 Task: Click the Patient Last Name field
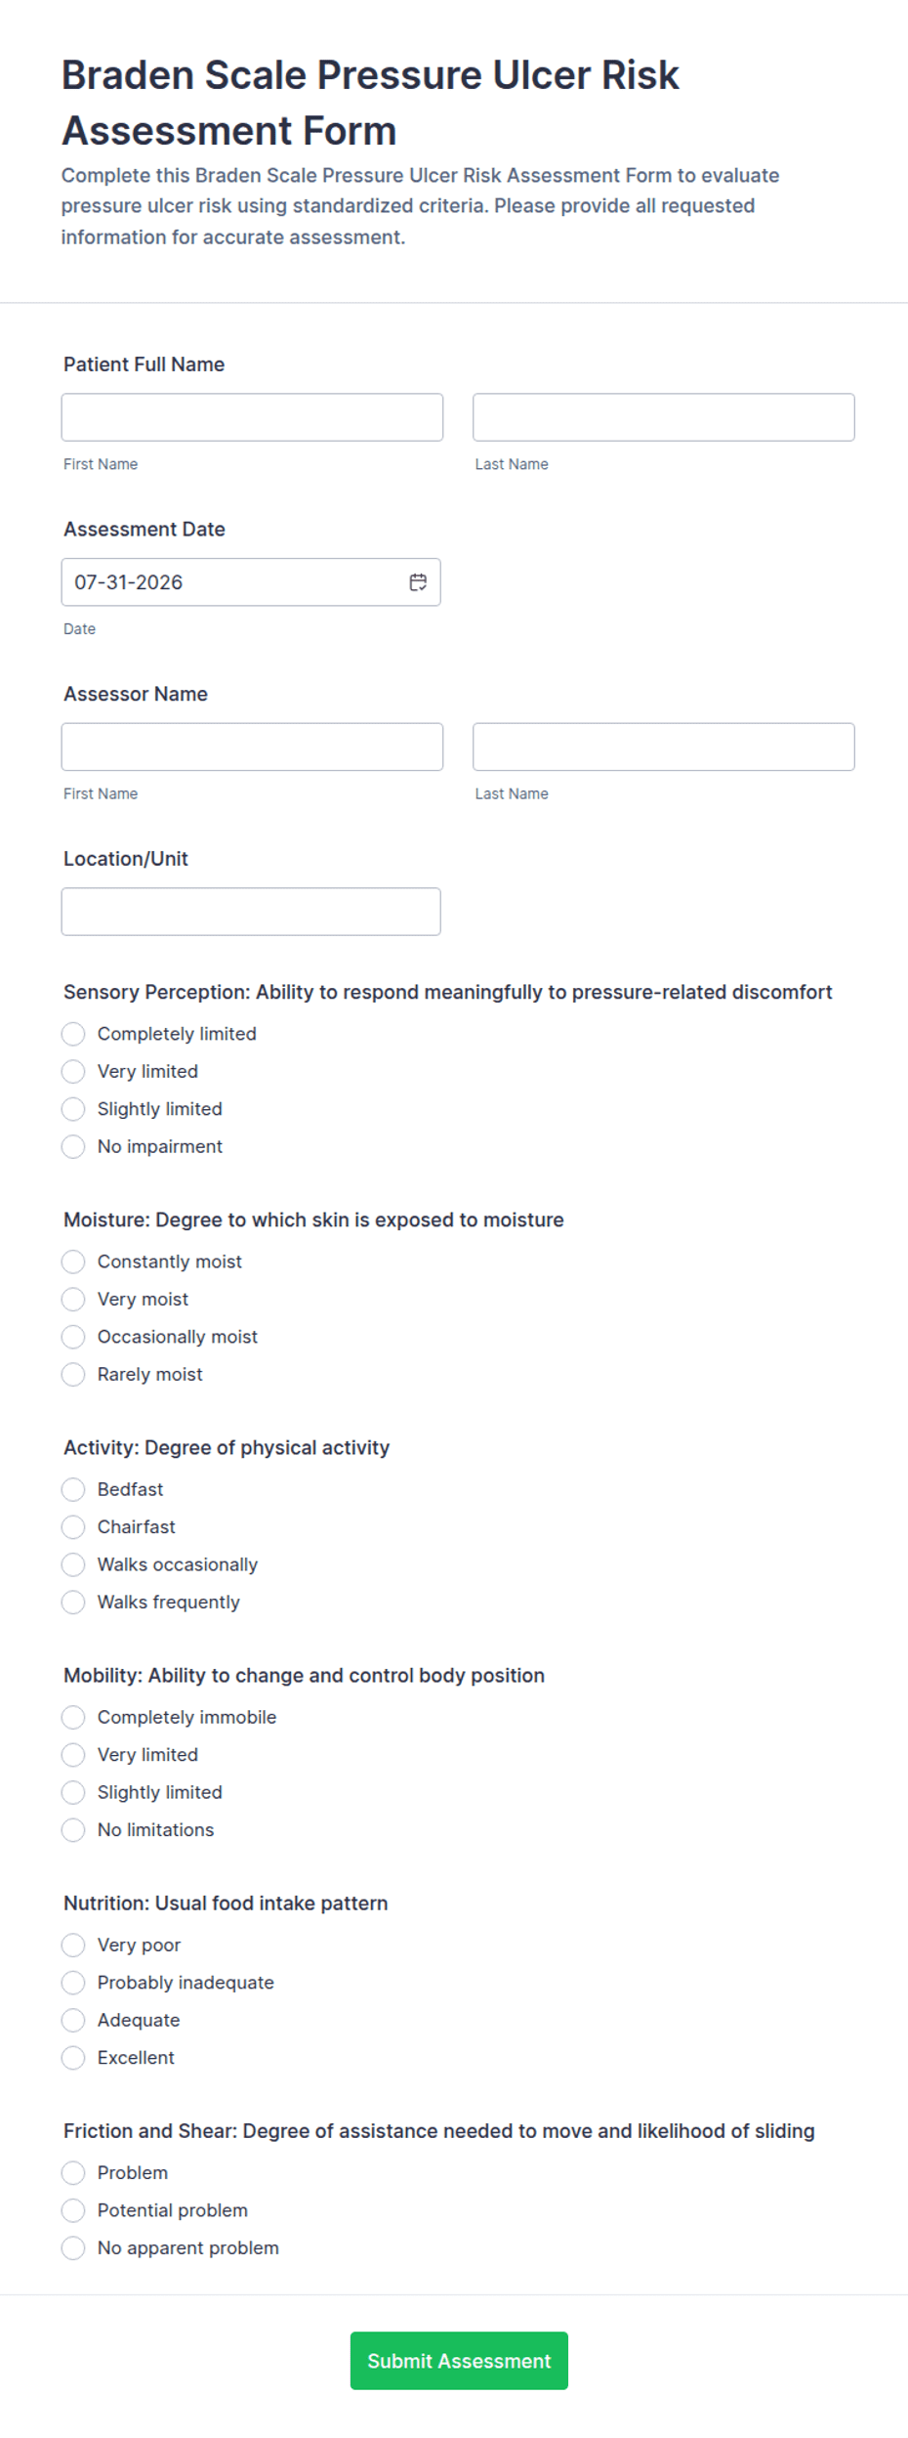664,417
